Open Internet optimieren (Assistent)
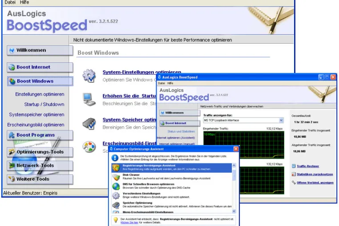The width and height of the screenshot is (339, 226). (x=176, y=137)
